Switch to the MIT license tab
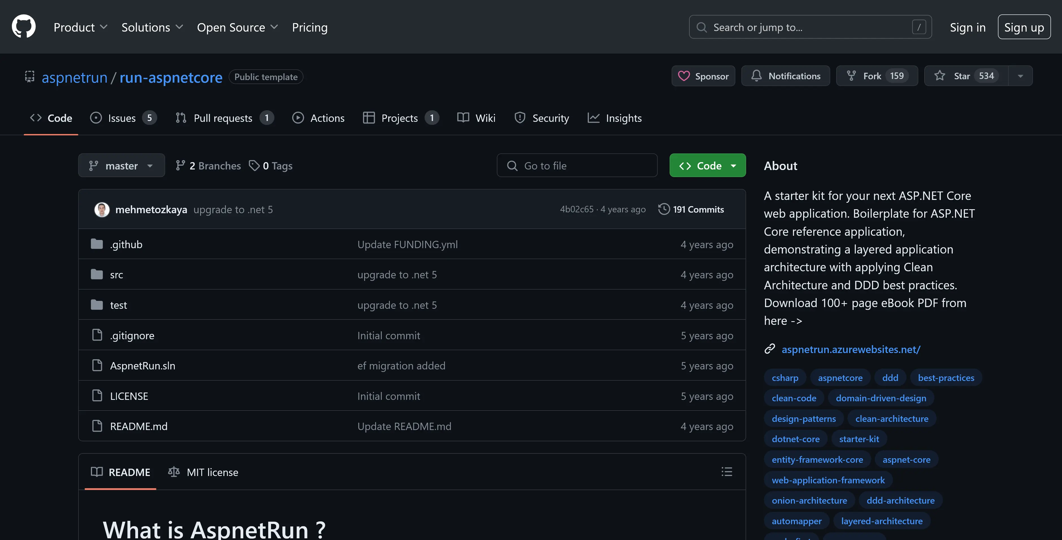The height and width of the screenshot is (540, 1062). (x=203, y=472)
